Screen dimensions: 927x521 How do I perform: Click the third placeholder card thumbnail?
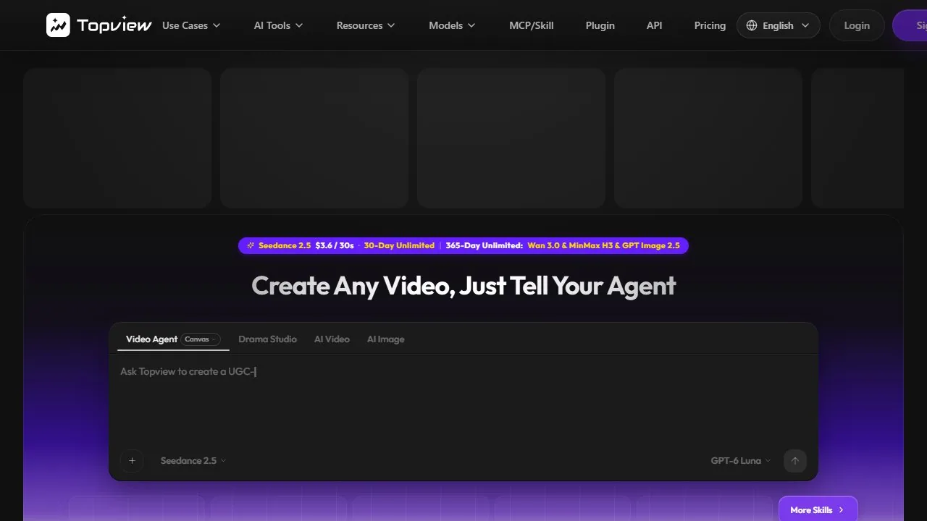(x=511, y=138)
